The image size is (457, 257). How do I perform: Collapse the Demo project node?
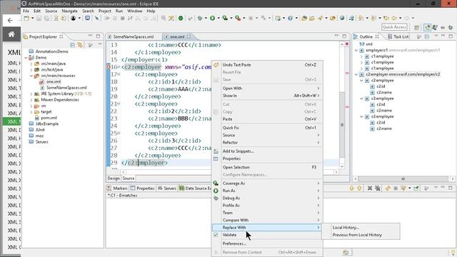[26, 58]
